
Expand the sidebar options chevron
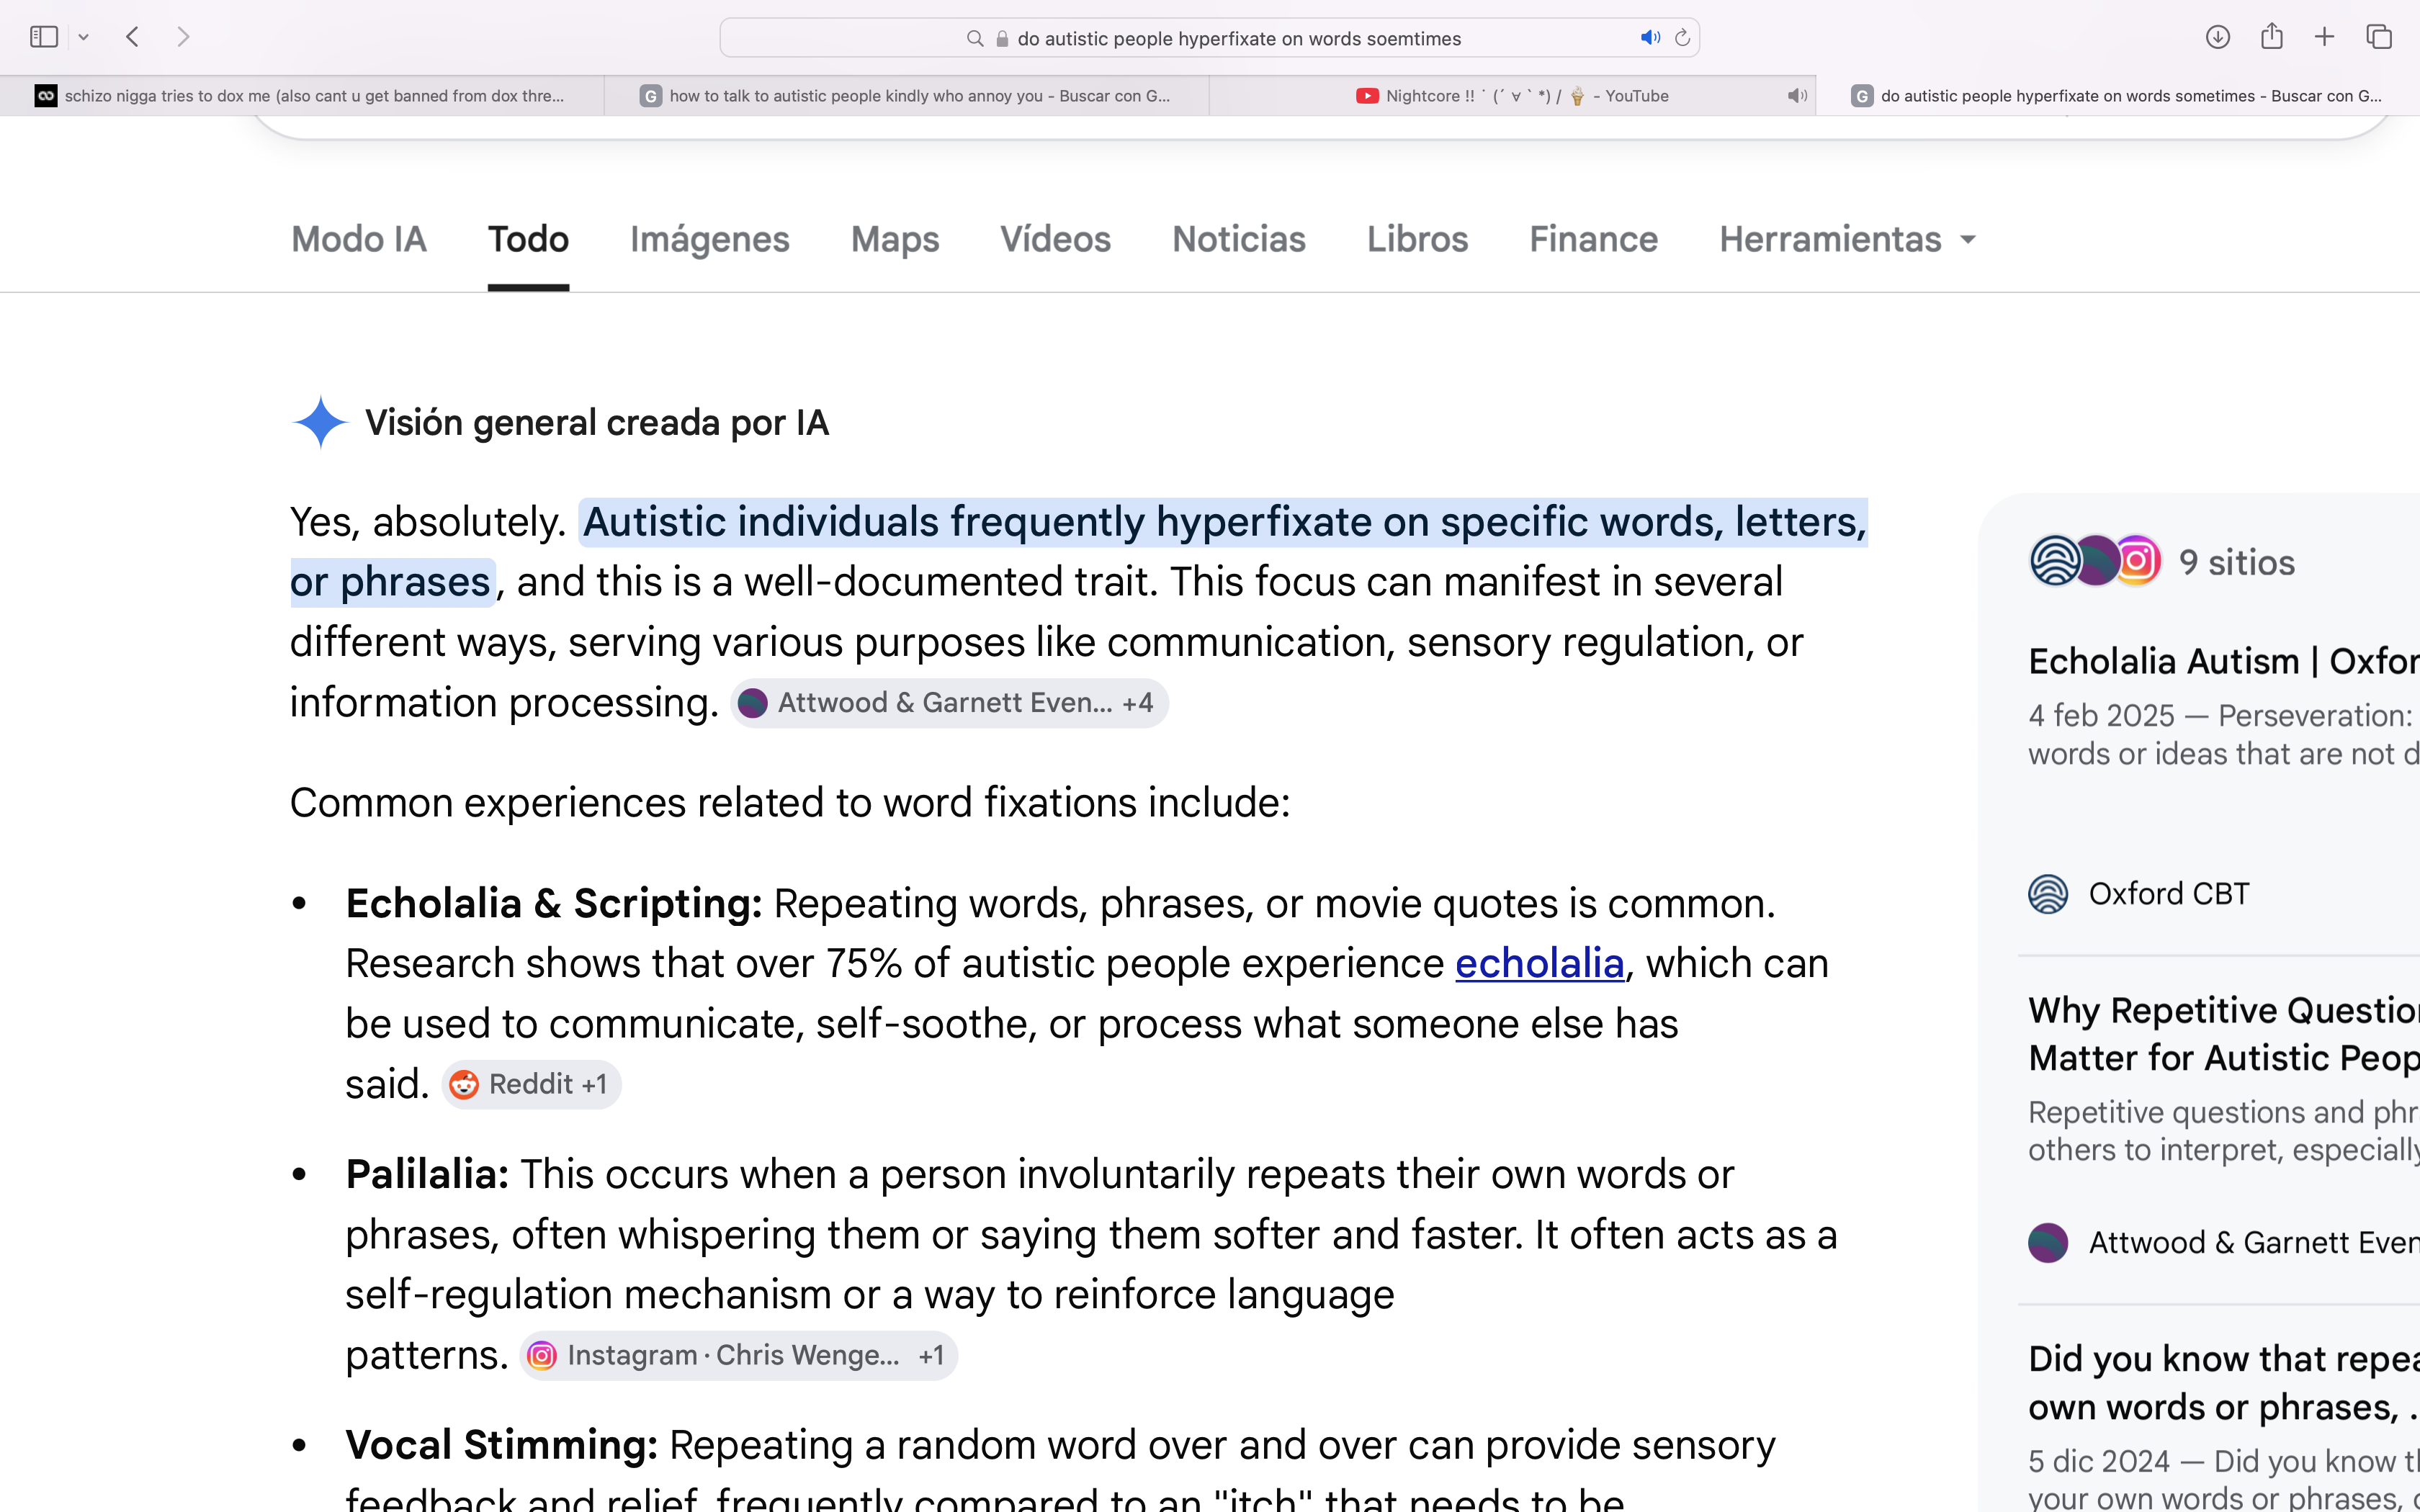pyautogui.click(x=84, y=37)
